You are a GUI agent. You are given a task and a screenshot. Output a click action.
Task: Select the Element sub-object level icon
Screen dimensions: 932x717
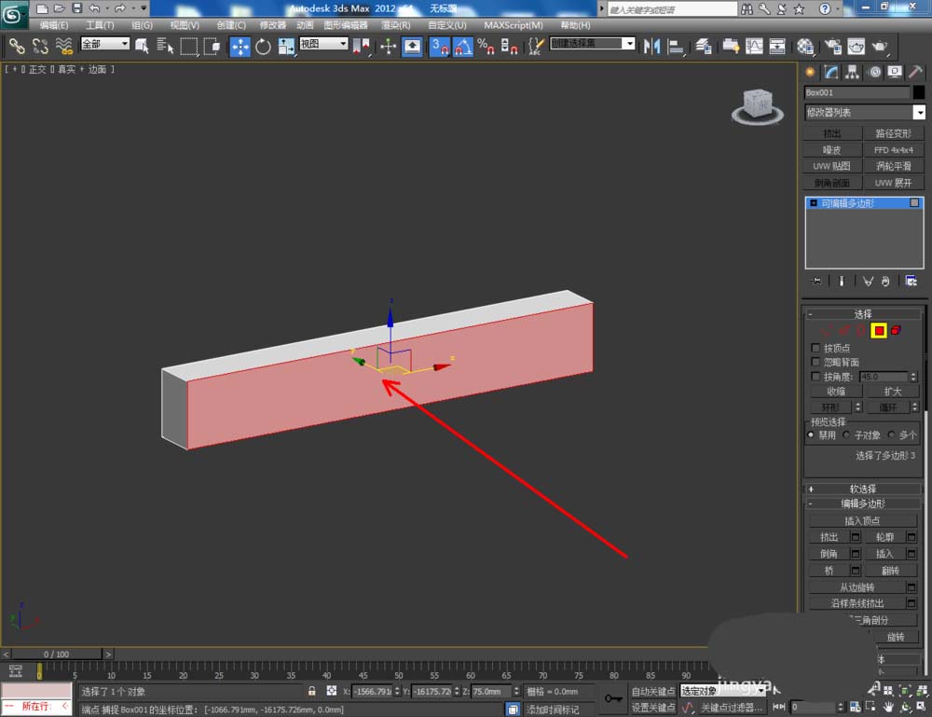[896, 330]
